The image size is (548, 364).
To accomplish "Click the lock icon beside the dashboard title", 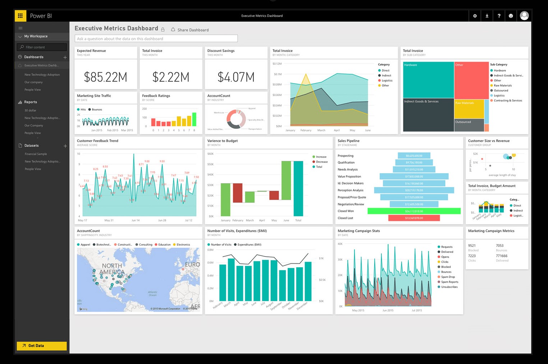I will [x=163, y=29].
